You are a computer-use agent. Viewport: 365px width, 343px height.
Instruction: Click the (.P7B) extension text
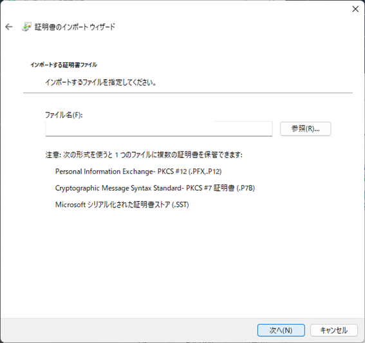245,188
